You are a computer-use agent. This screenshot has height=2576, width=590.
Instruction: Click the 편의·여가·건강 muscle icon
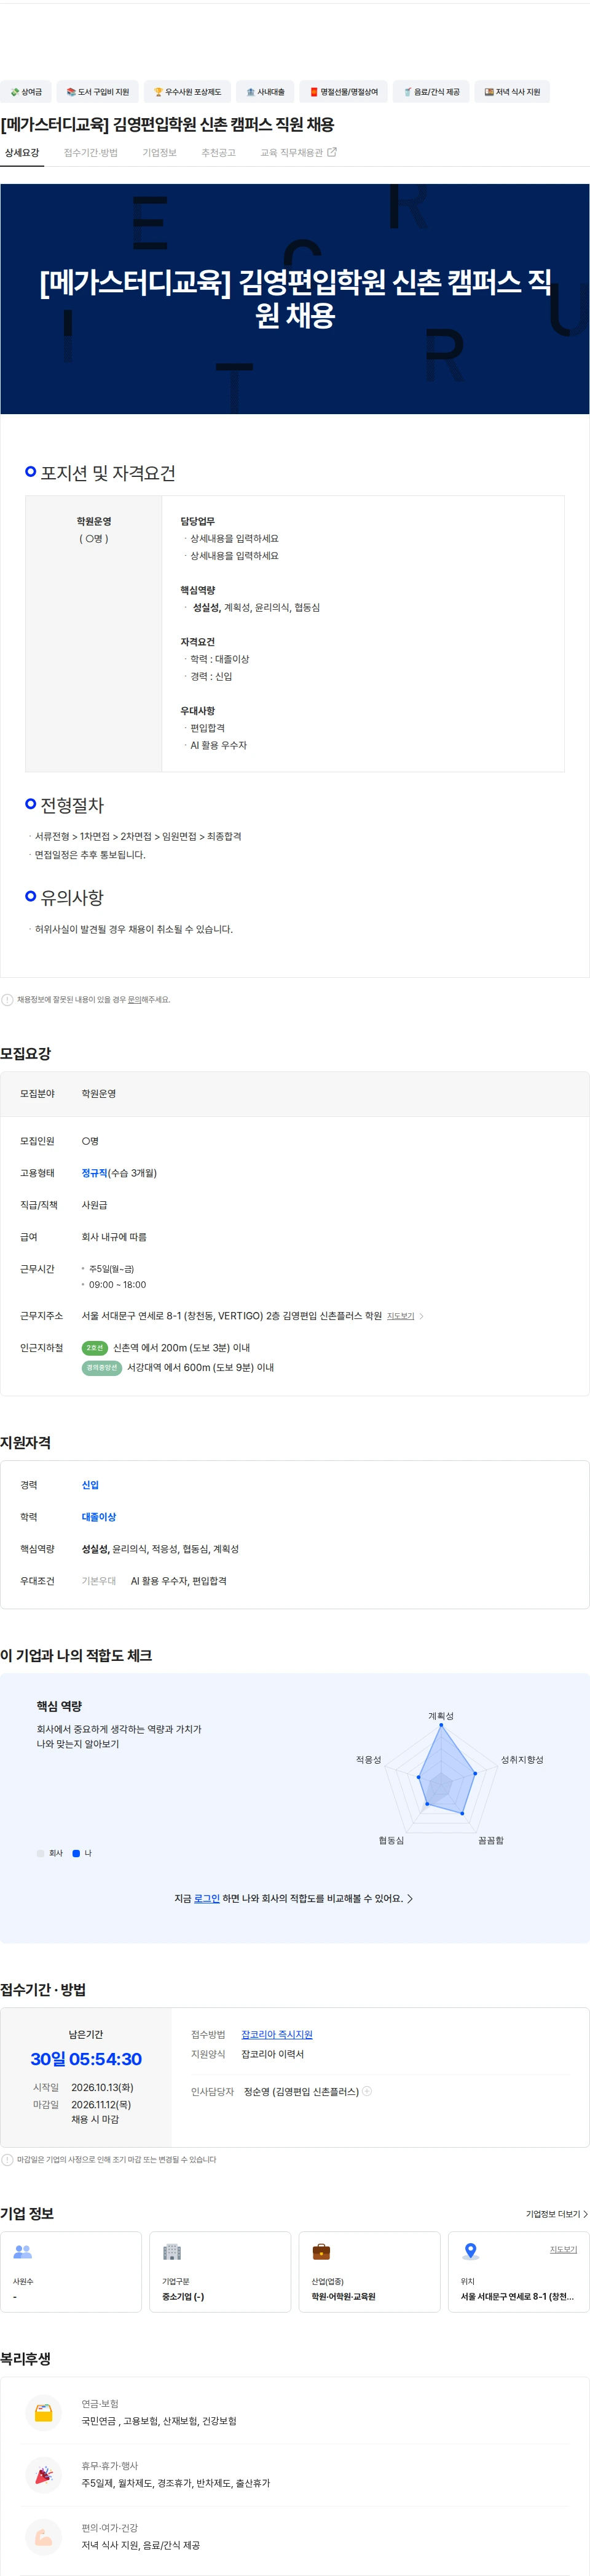[44, 2537]
